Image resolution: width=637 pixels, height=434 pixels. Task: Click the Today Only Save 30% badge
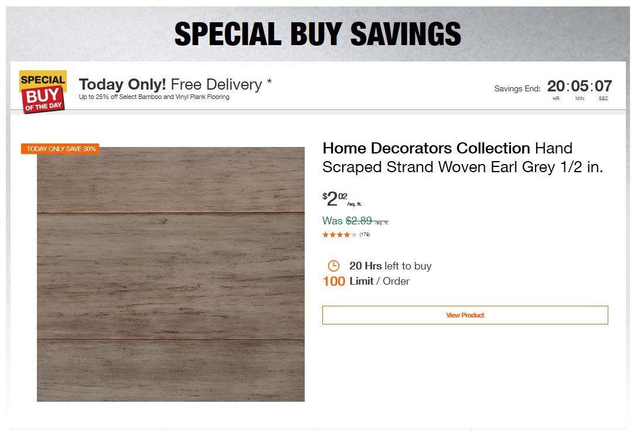tap(60, 149)
